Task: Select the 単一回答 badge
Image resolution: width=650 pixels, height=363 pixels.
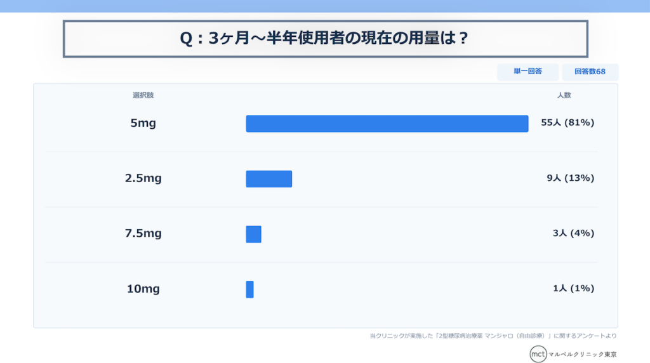Action: [x=527, y=72]
